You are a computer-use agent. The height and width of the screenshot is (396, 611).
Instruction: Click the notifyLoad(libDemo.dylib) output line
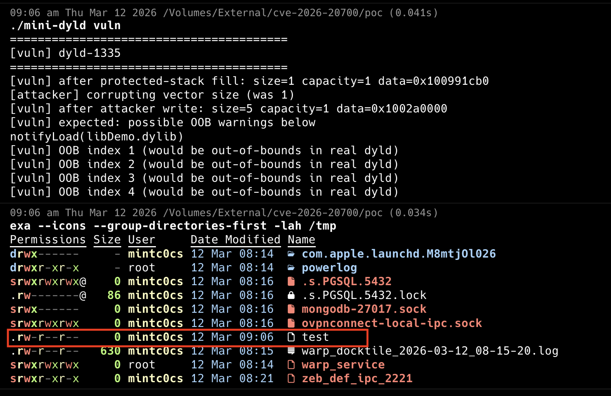tap(97, 136)
